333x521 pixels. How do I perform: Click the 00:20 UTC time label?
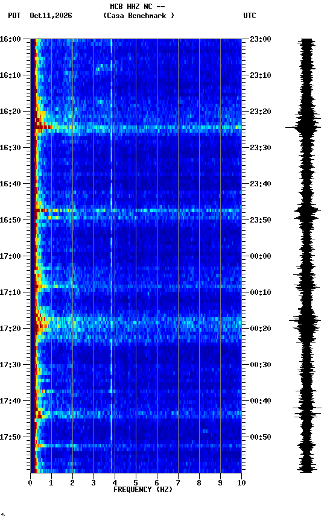point(261,329)
